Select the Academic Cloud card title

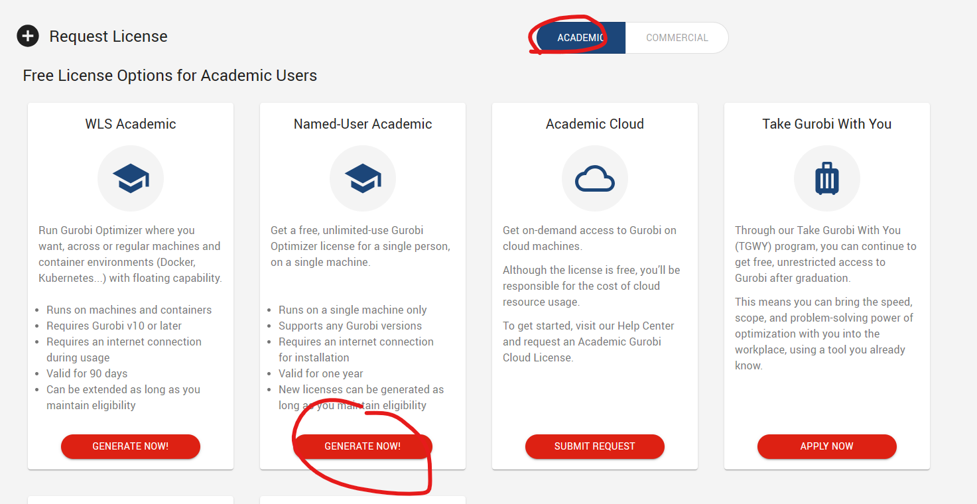coord(595,124)
